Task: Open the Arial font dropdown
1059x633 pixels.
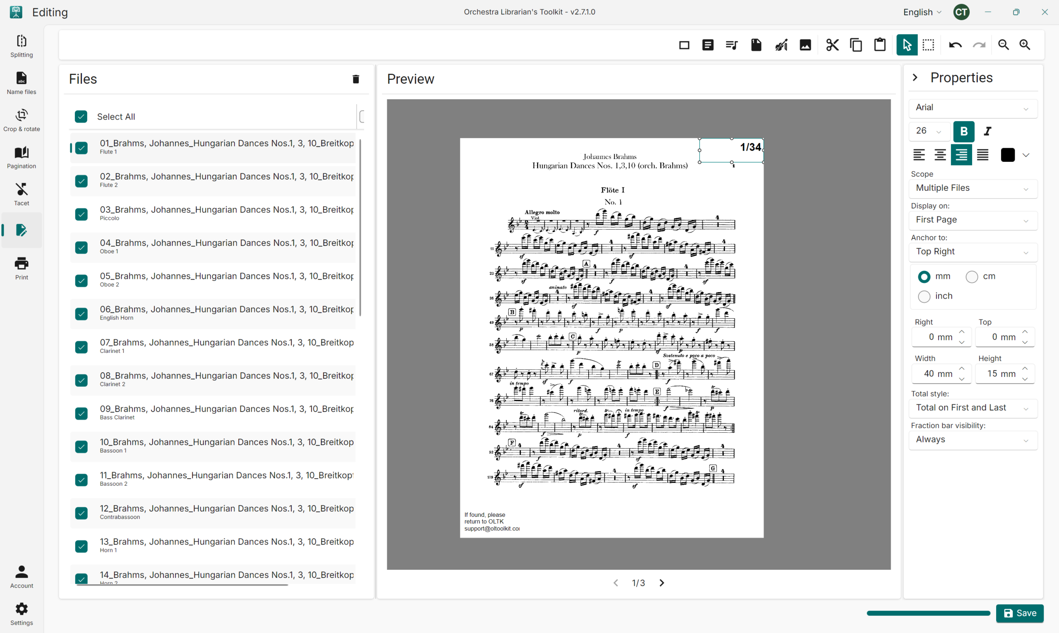Action: (973, 108)
